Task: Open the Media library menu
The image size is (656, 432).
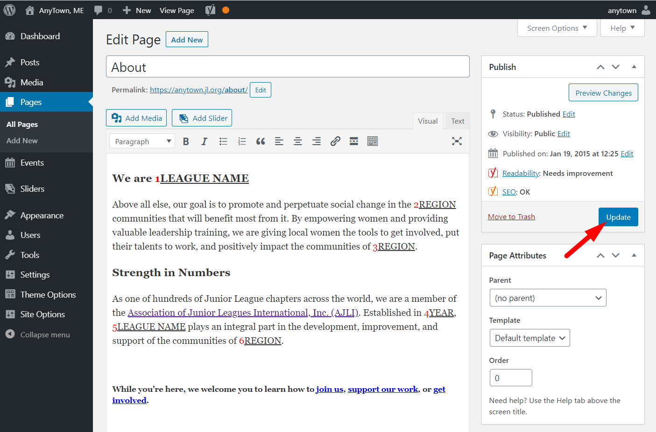Action: 46,83
